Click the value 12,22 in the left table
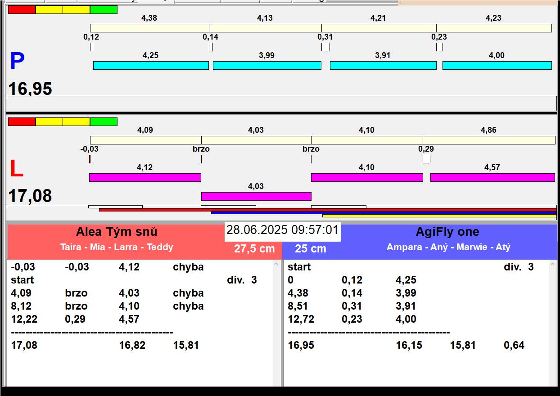The height and width of the screenshot is (396, 560). pyautogui.click(x=24, y=319)
